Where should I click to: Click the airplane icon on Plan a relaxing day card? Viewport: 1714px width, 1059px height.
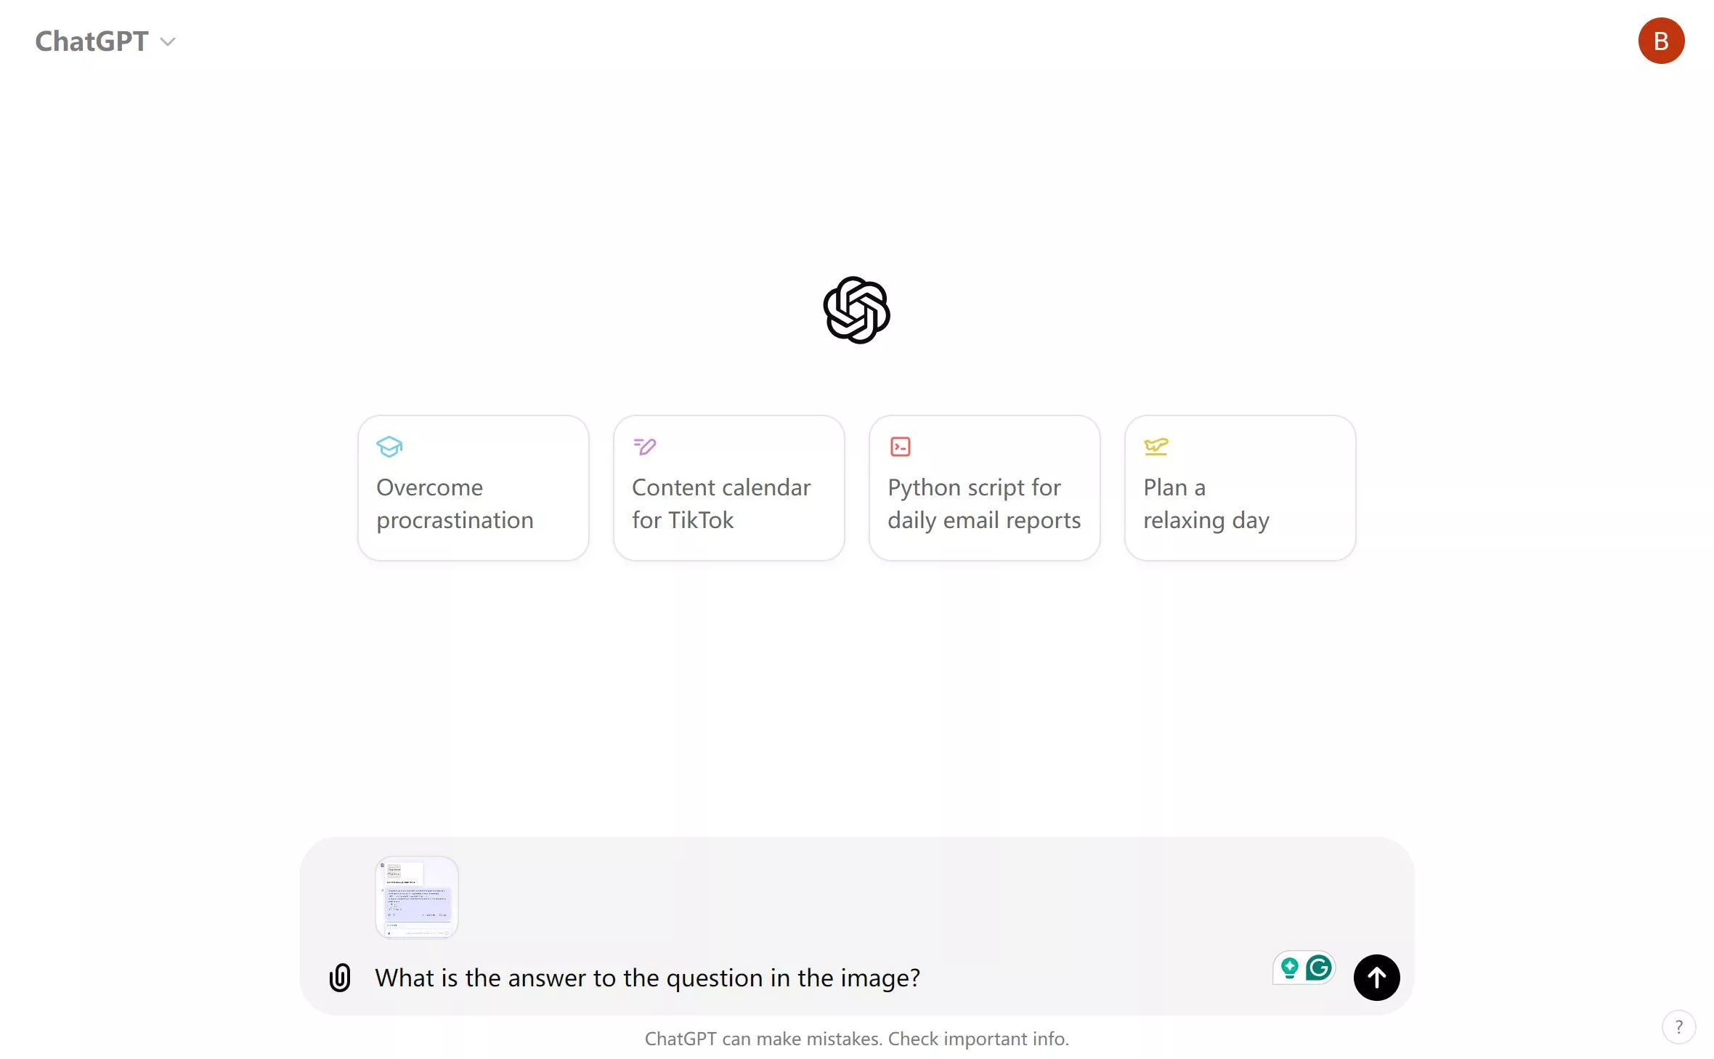coord(1156,447)
